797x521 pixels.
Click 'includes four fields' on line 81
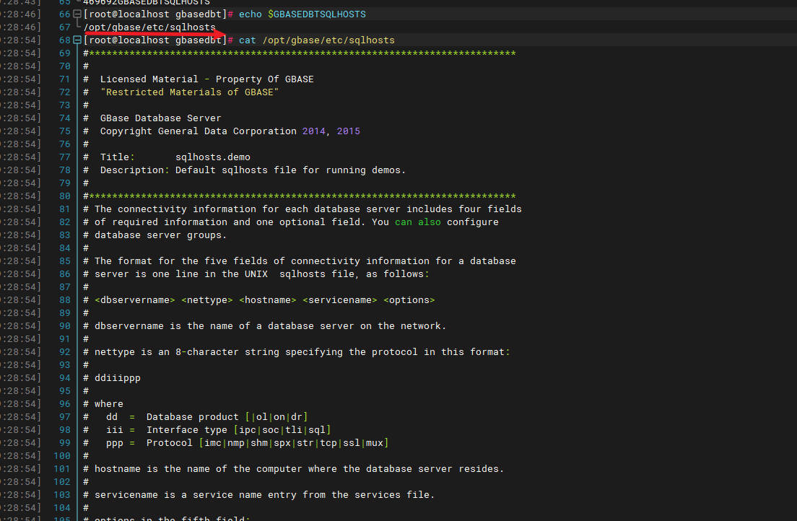click(x=464, y=209)
